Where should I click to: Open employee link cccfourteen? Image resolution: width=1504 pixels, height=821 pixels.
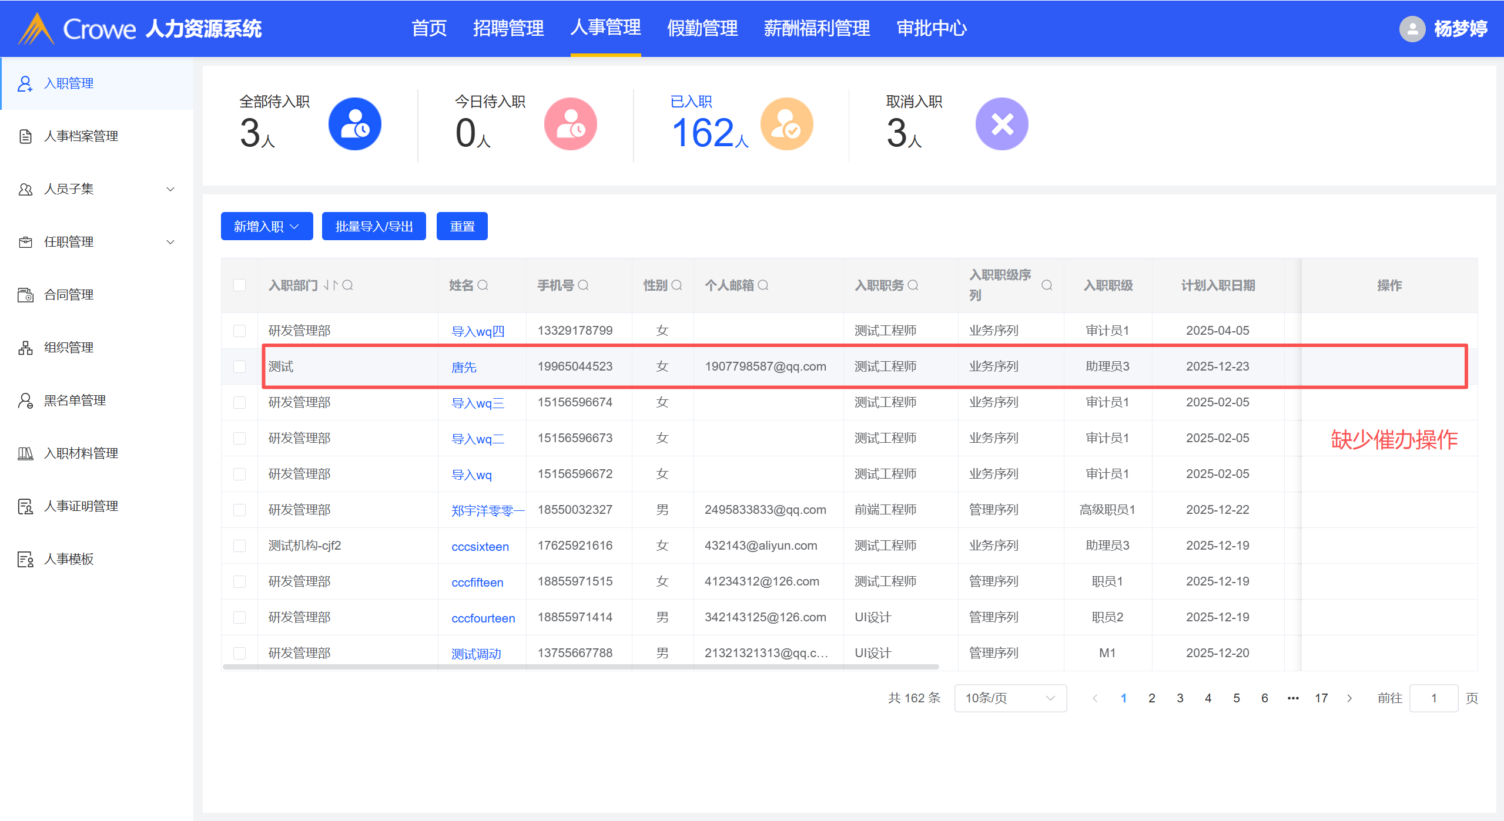coord(483,618)
